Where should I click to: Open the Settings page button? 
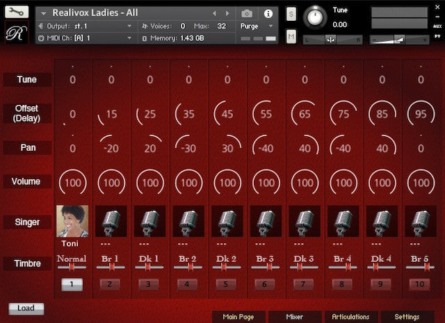click(x=407, y=317)
